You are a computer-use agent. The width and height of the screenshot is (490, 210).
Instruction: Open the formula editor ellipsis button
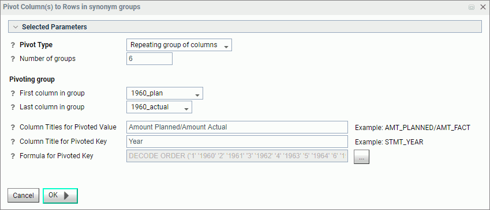(361, 156)
